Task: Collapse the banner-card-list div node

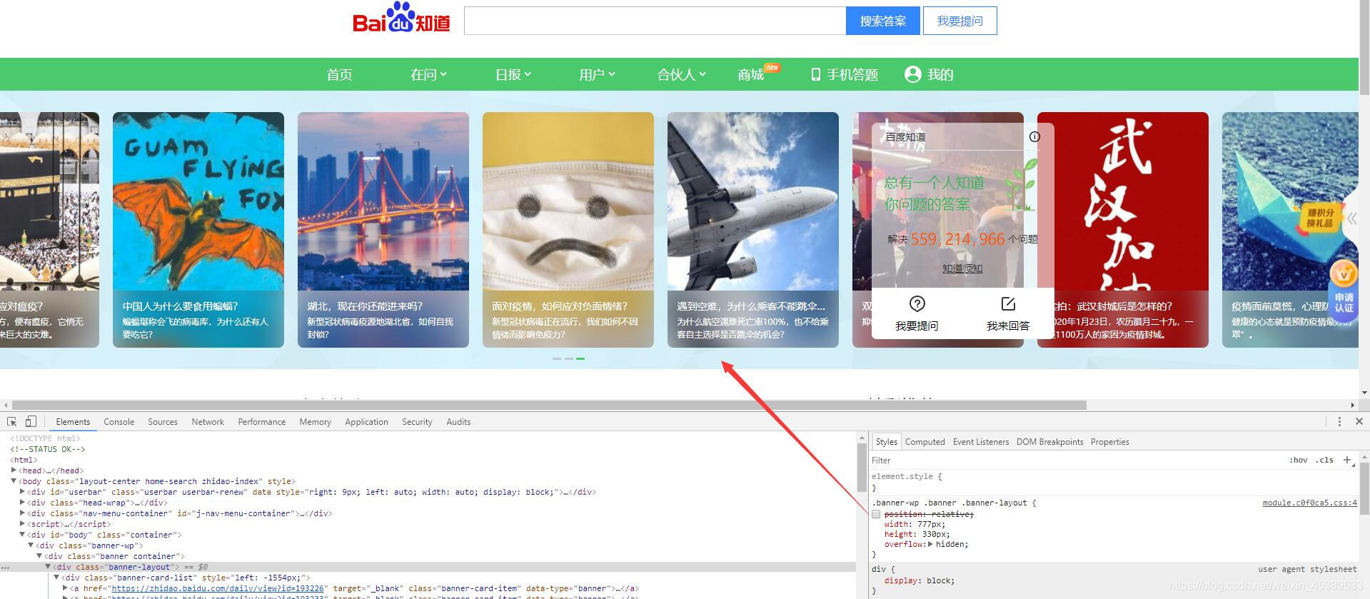Action: [56, 578]
